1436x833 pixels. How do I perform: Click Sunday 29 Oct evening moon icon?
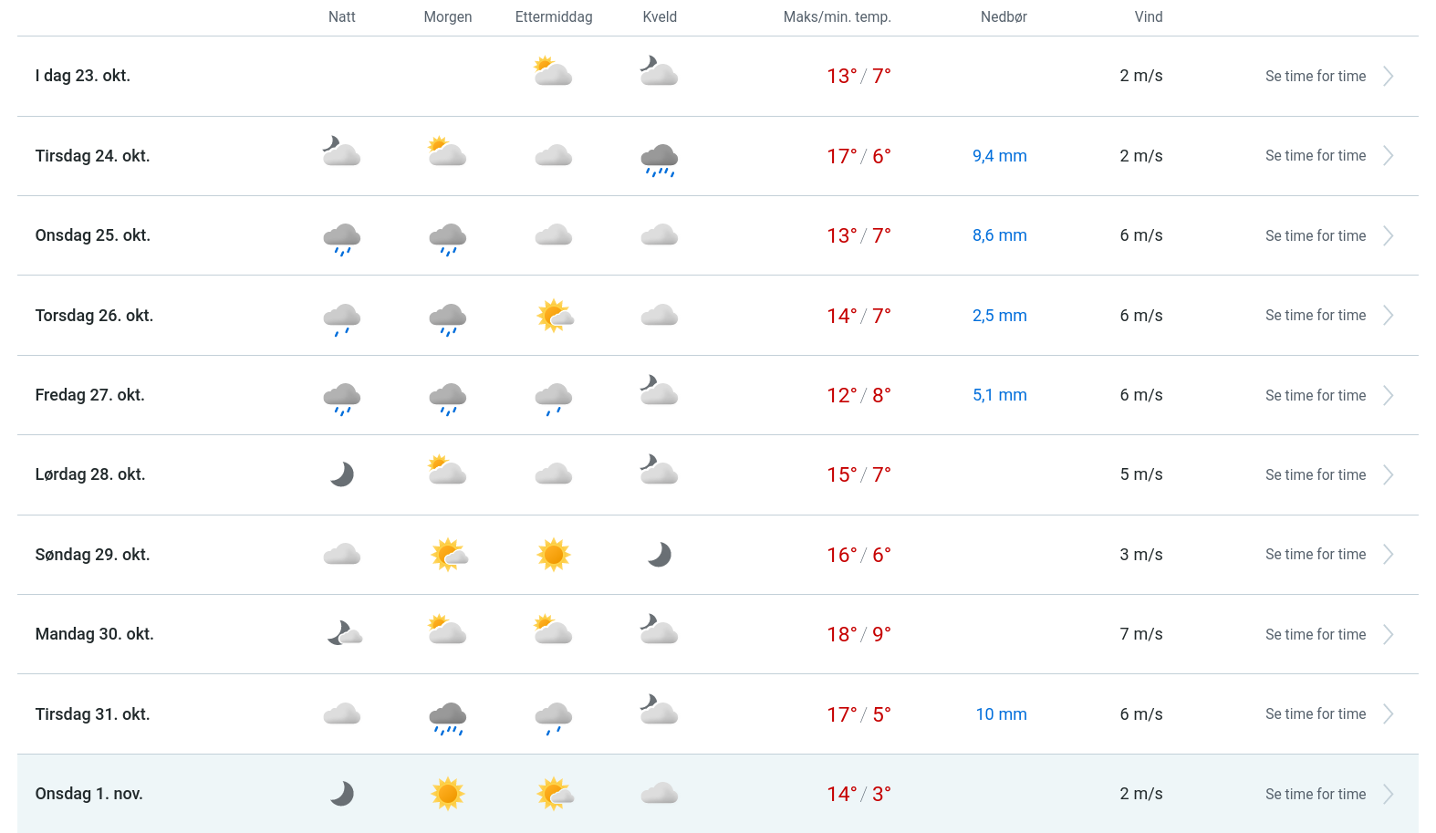click(x=659, y=555)
